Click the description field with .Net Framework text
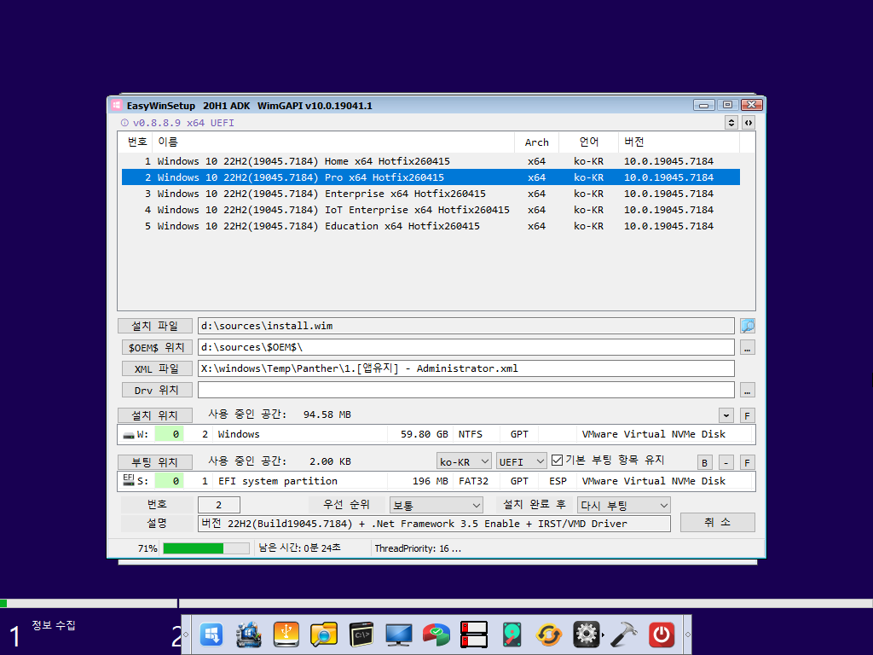This screenshot has height=655, width=873. click(434, 524)
